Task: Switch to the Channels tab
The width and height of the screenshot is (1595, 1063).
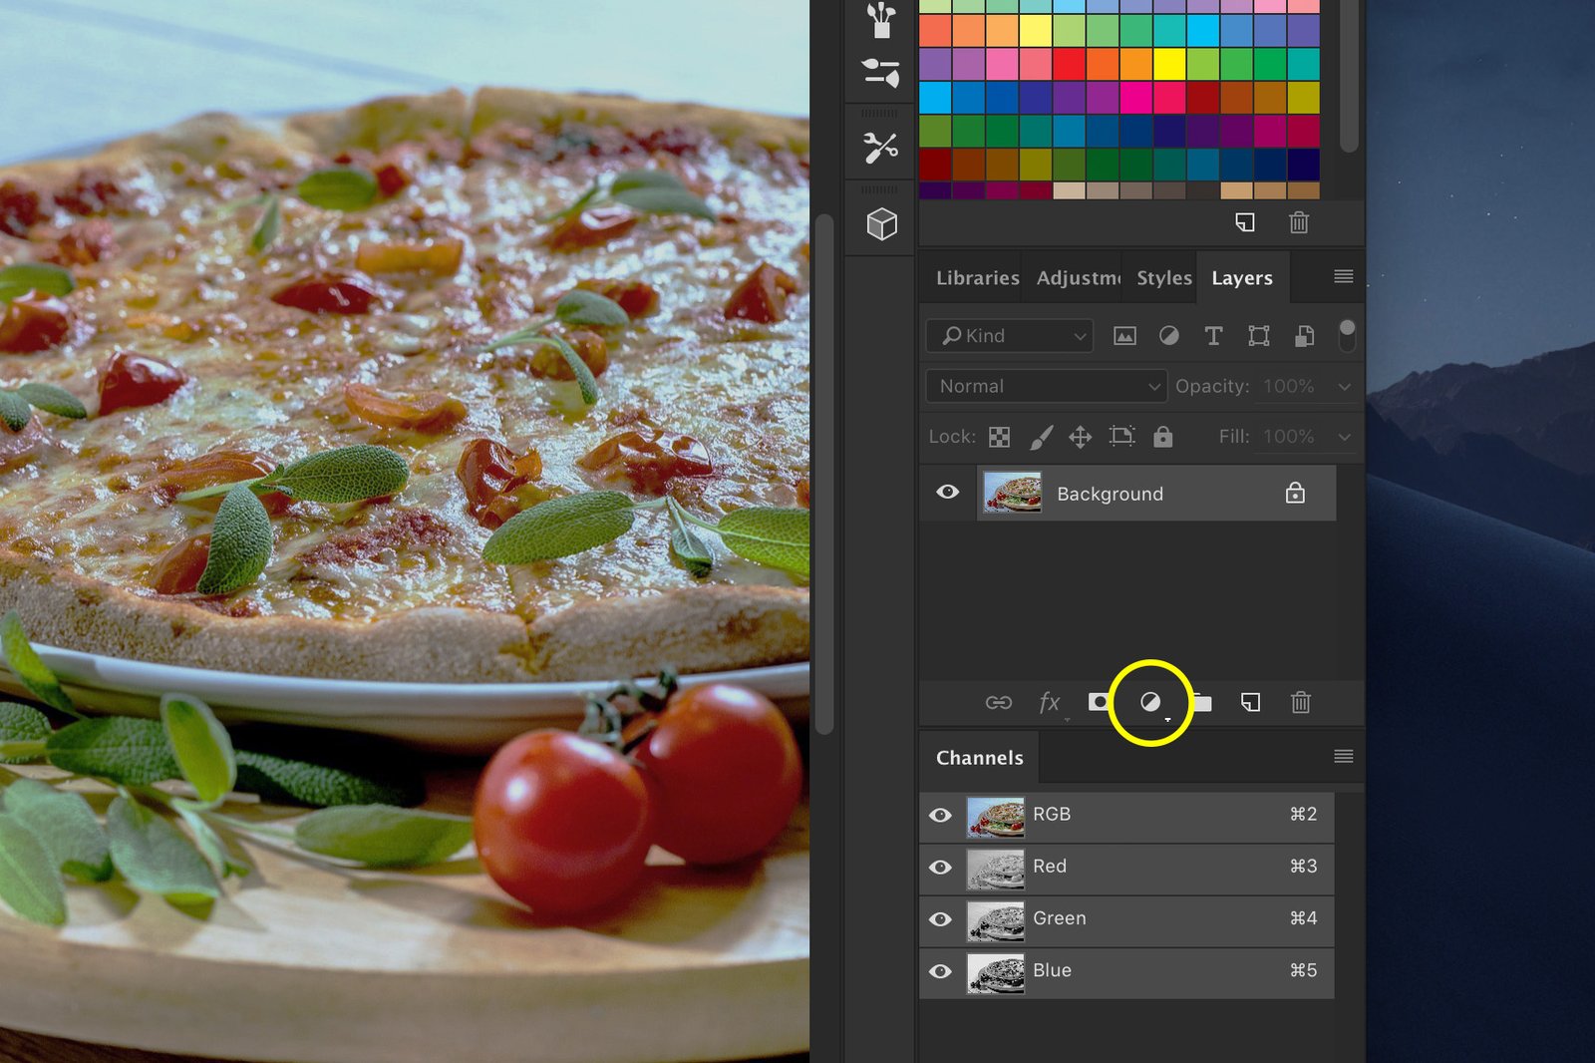Action: point(979,758)
